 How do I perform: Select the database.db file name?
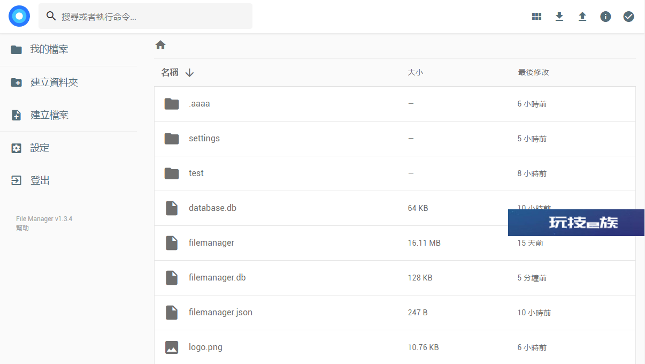(x=212, y=208)
